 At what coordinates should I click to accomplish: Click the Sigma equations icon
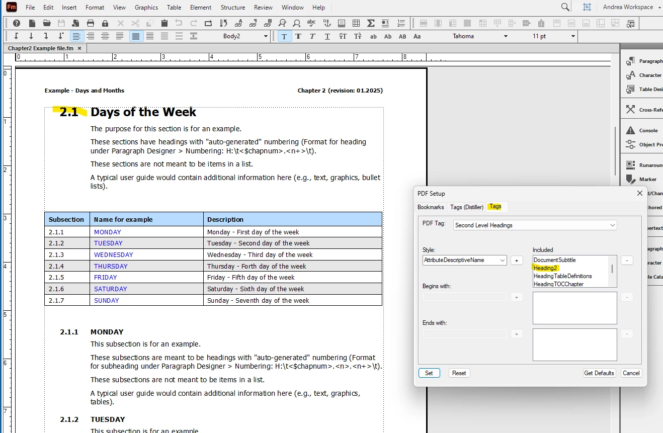click(371, 23)
